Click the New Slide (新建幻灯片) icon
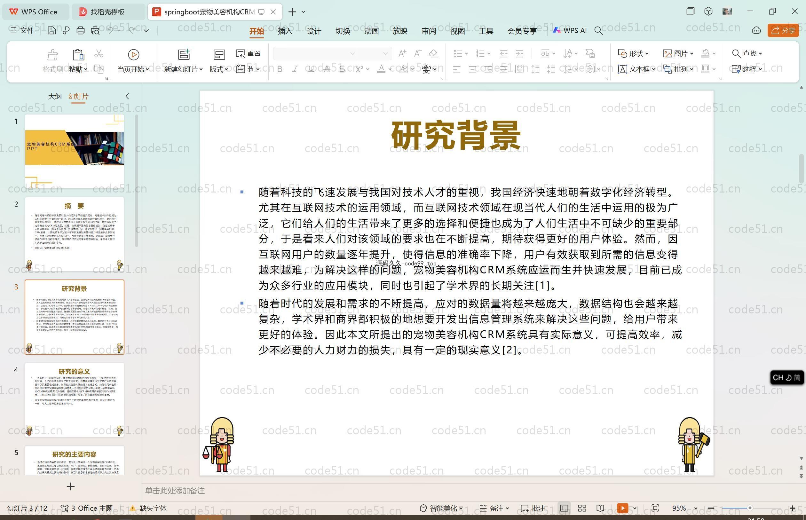The height and width of the screenshot is (520, 806). 184,54
